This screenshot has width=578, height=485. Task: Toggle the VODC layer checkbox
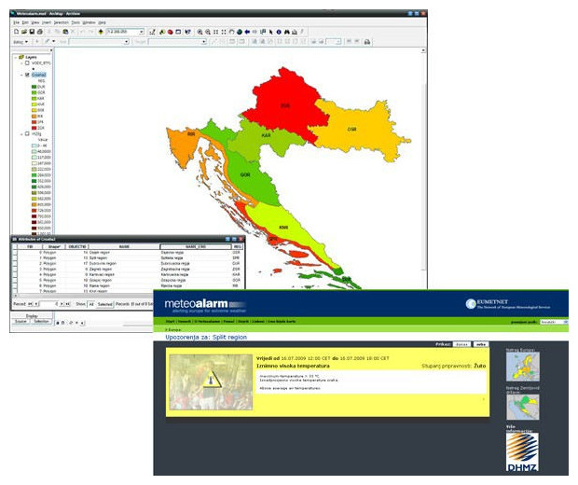pos(27,63)
